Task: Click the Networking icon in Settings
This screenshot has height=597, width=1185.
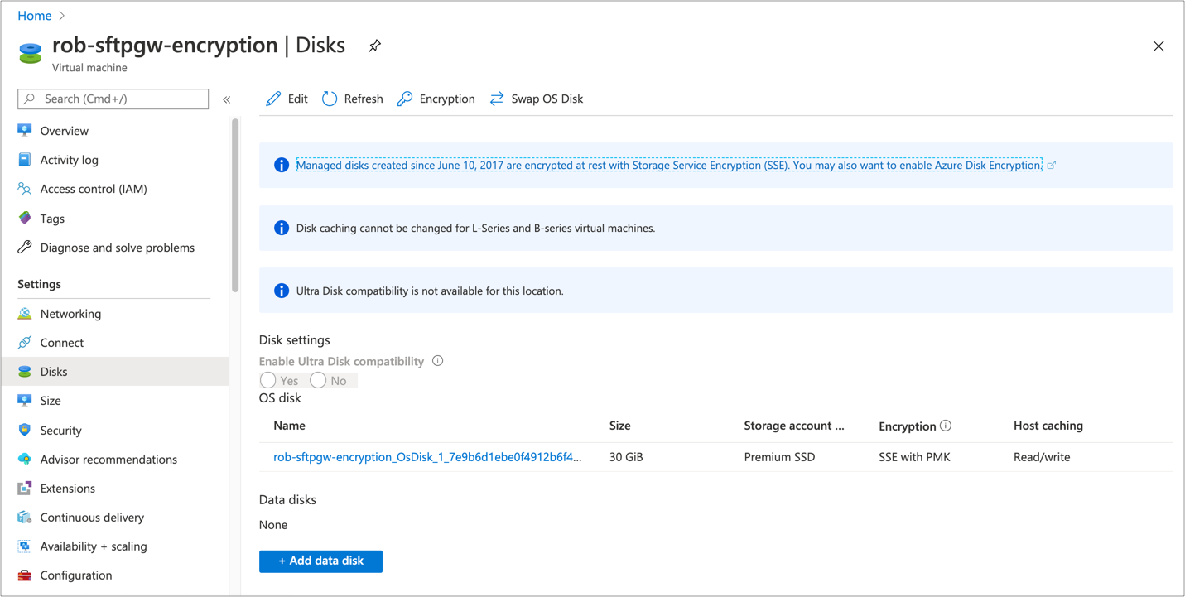Action: pos(25,314)
